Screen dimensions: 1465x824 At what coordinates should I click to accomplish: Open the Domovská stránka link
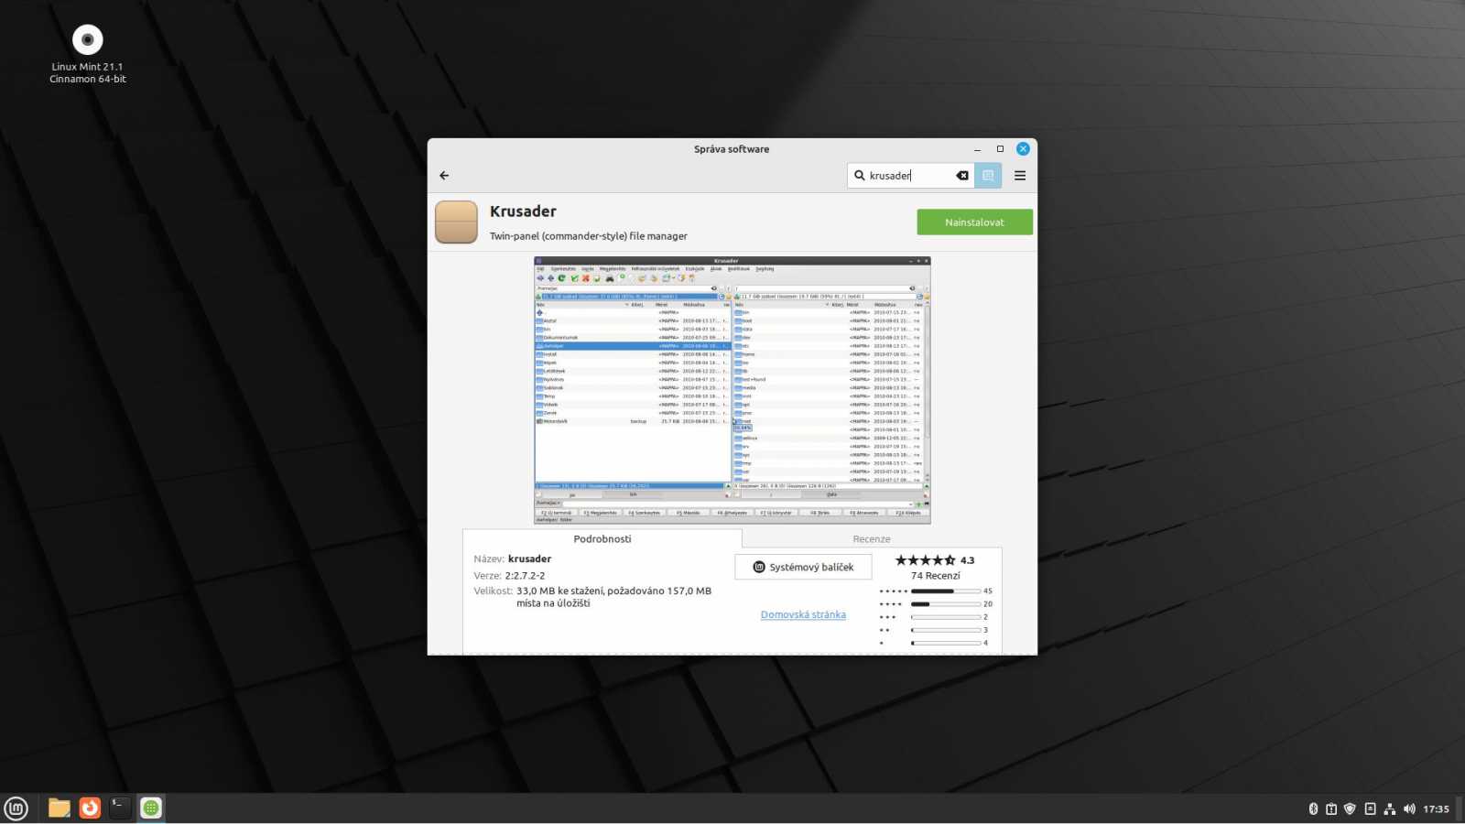coord(803,614)
